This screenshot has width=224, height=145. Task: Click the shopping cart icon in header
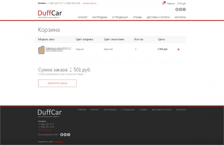(x=163, y=3)
